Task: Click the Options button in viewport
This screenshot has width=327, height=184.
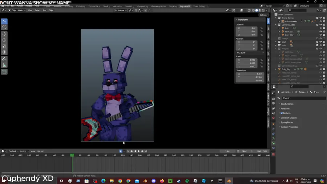Action: (x=264, y=15)
